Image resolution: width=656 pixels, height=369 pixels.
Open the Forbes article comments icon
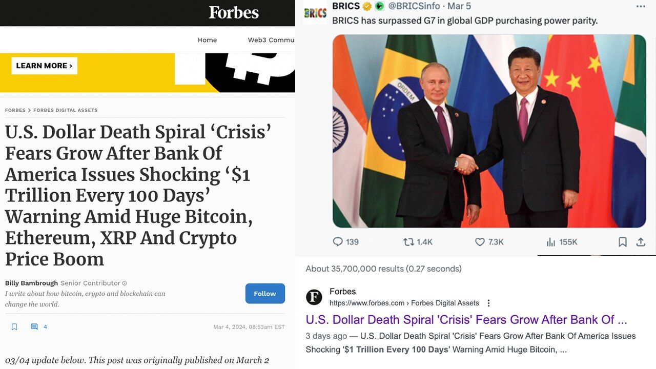[x=34, y=327]
